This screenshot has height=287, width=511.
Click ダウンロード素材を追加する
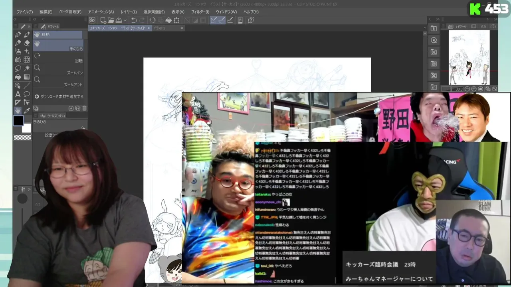point(59,96)
